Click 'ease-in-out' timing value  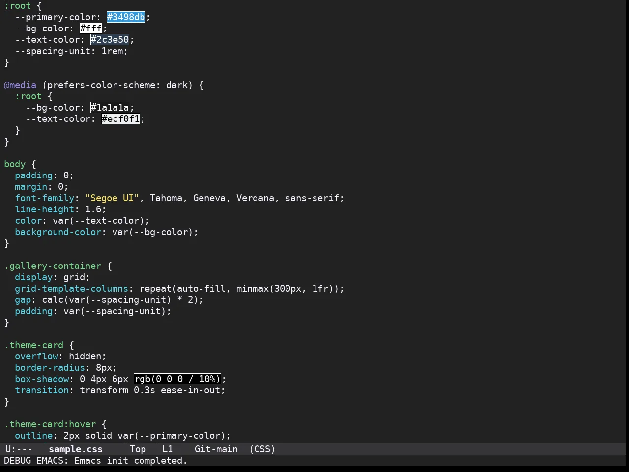[190, 390]
